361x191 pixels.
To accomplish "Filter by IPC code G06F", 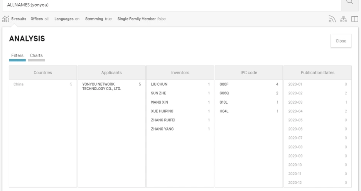I will tap(224, 84).
